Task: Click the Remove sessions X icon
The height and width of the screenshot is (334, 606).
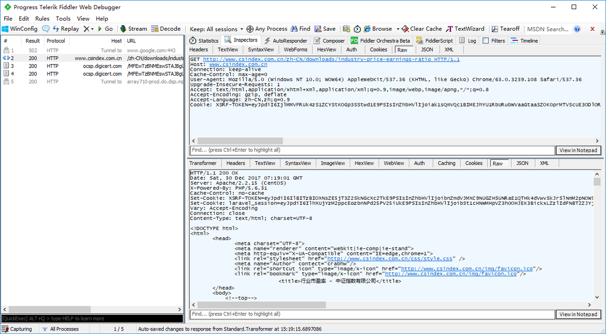Action: (86, 29)
